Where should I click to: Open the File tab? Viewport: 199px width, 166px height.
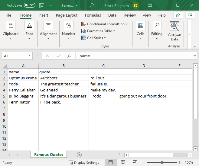click(x=8, y=15)
